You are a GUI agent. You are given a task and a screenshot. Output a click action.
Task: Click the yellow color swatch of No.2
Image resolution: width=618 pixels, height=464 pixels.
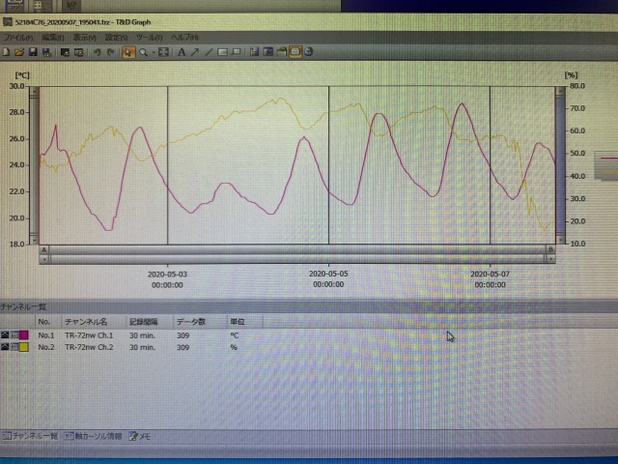click(23, 347)
